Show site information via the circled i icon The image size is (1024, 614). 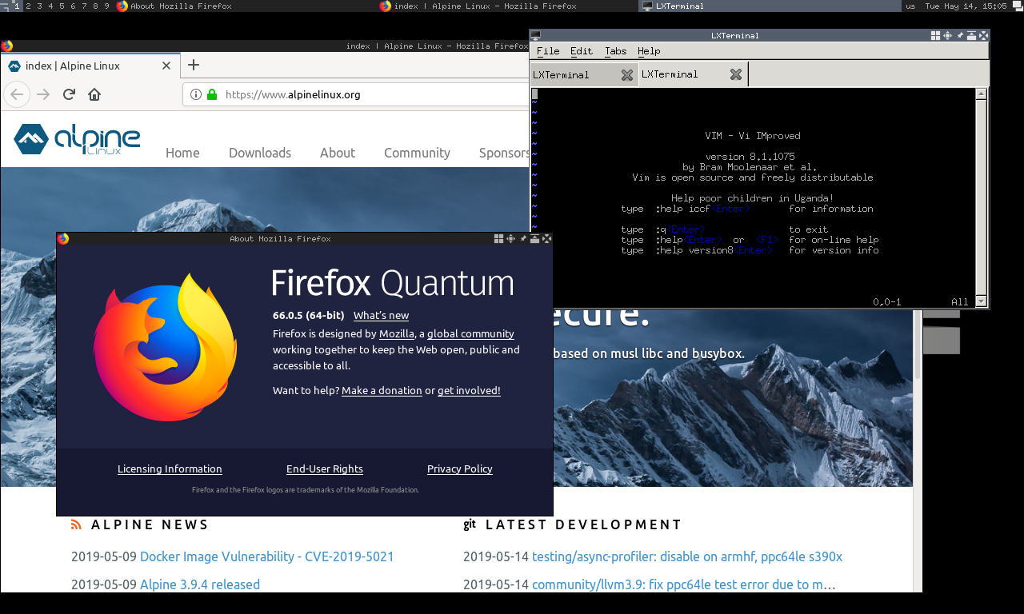tap(196, 94)
